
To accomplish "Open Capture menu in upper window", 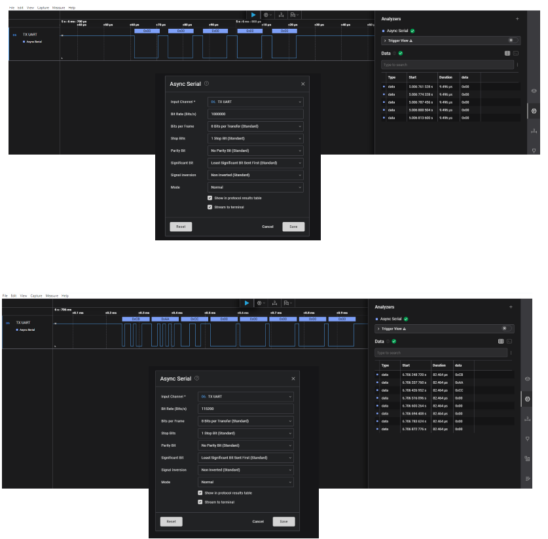I will pos(43,8).
